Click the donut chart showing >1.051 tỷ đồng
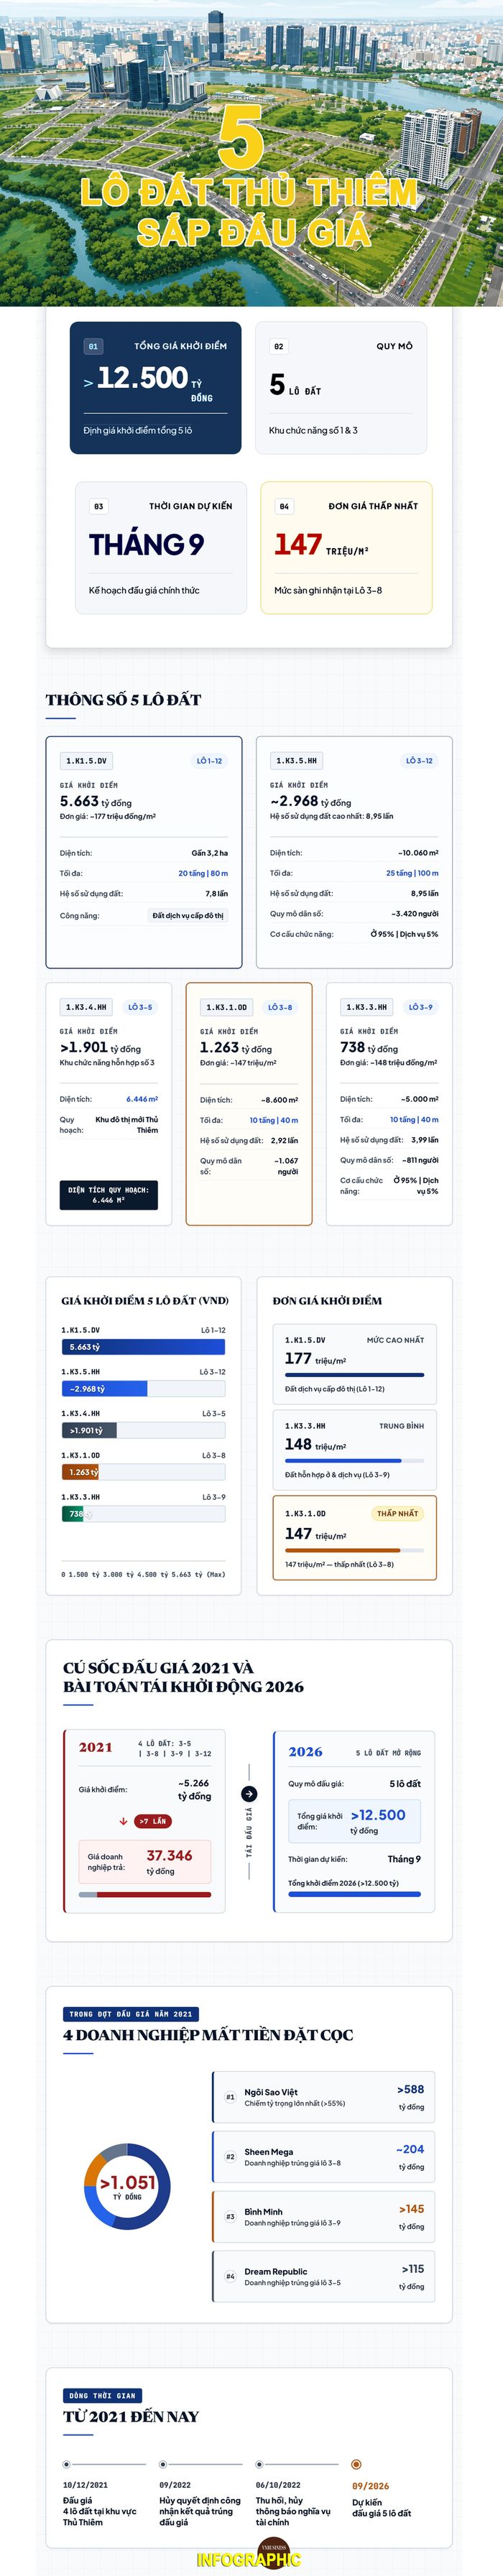Viewport: 503px width, 2576px height. [x=127, y=2187]
